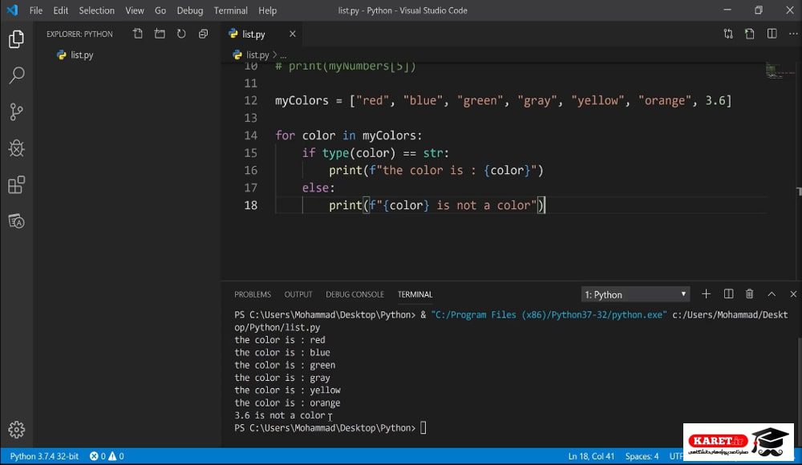Collapse all folders in Explorer
This screenshot has width=802, height=465.
click(203, 34)
